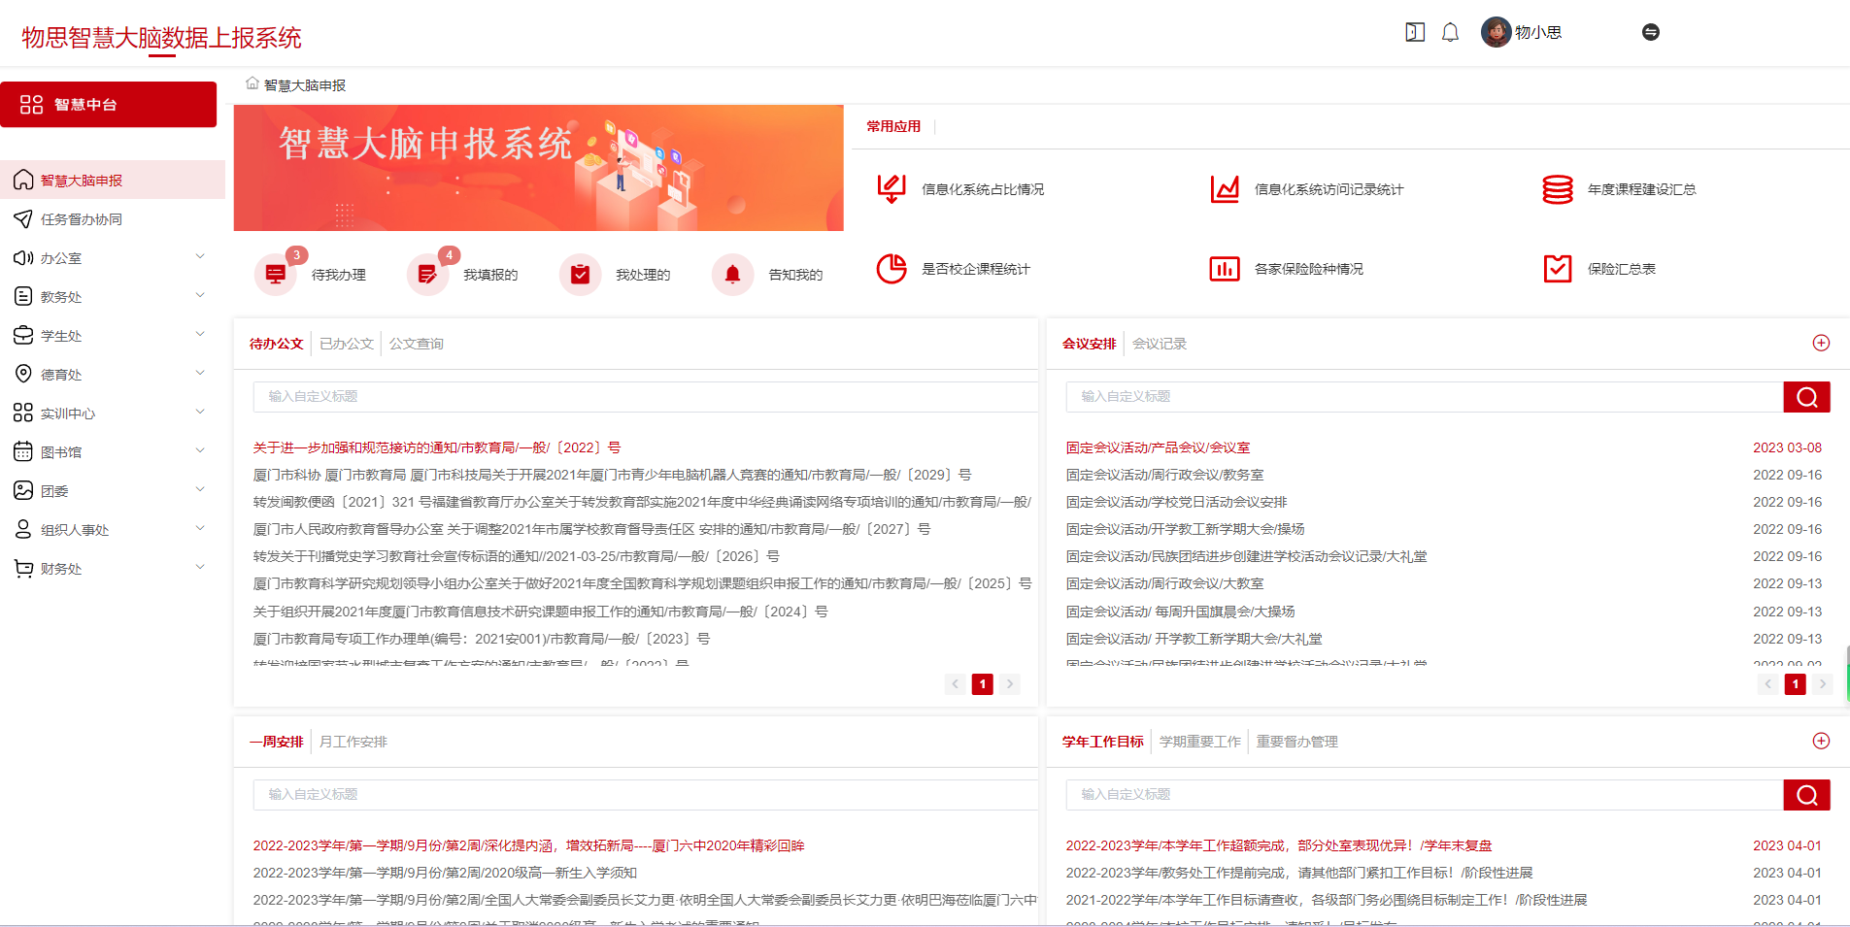Click the notification bell in the top bar
1850x927 pixels.
click(1450, 32)
